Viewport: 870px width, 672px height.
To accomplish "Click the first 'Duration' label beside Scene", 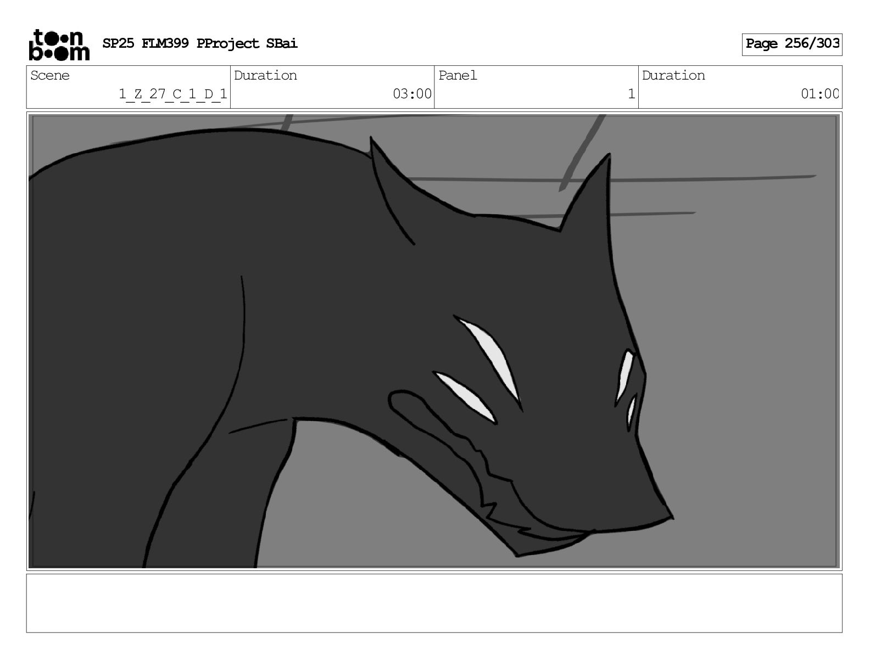I will 265,75.
